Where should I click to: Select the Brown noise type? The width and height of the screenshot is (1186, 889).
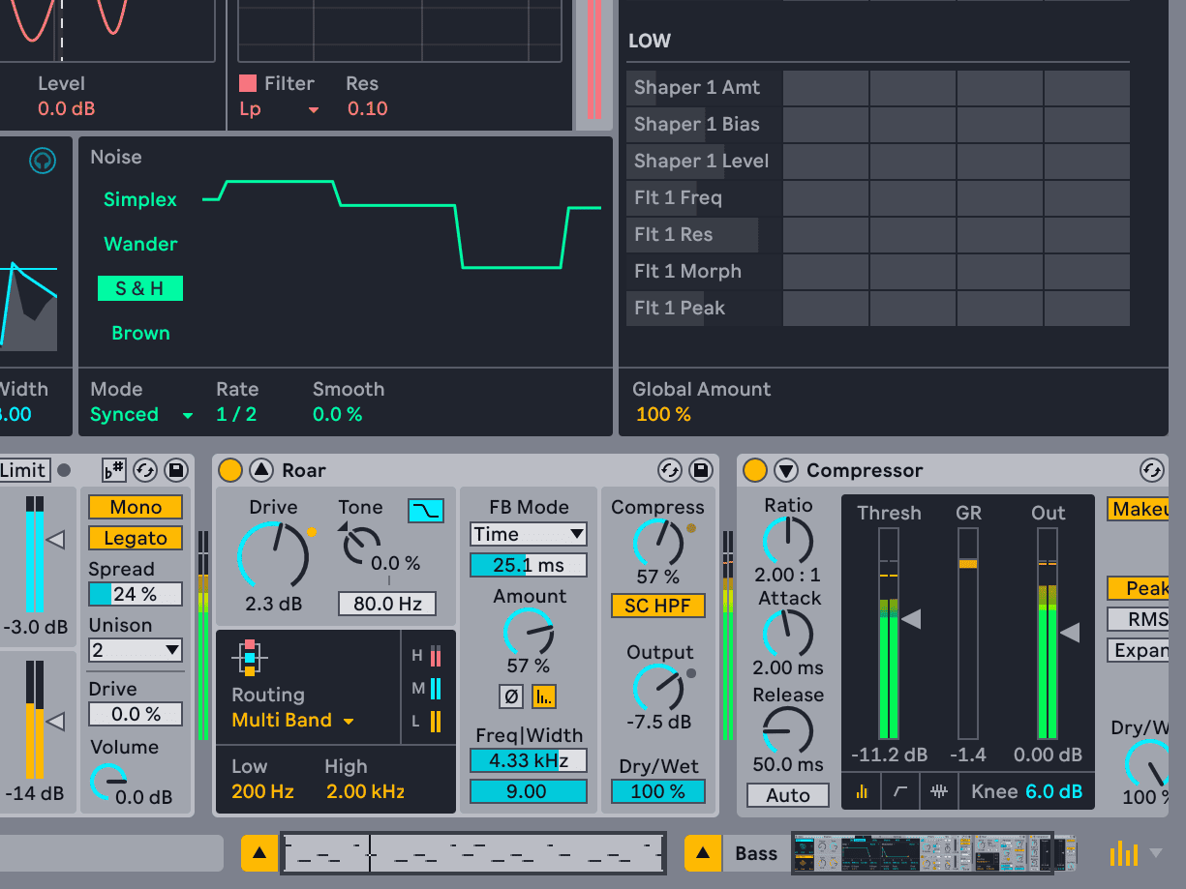coord(140,333)
